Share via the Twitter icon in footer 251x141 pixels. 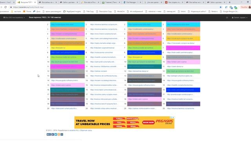(x=56, y=134)
